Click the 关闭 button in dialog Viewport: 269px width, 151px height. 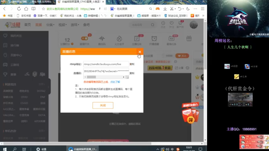coord(103,105)
